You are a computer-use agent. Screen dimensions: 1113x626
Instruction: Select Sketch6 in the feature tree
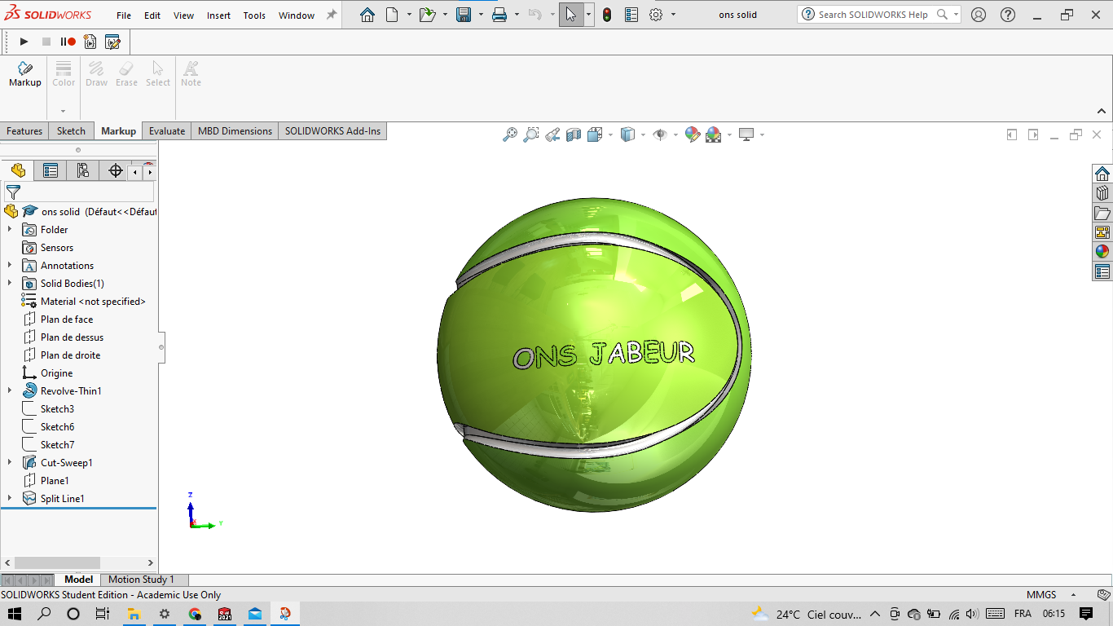tap(57, 427)
